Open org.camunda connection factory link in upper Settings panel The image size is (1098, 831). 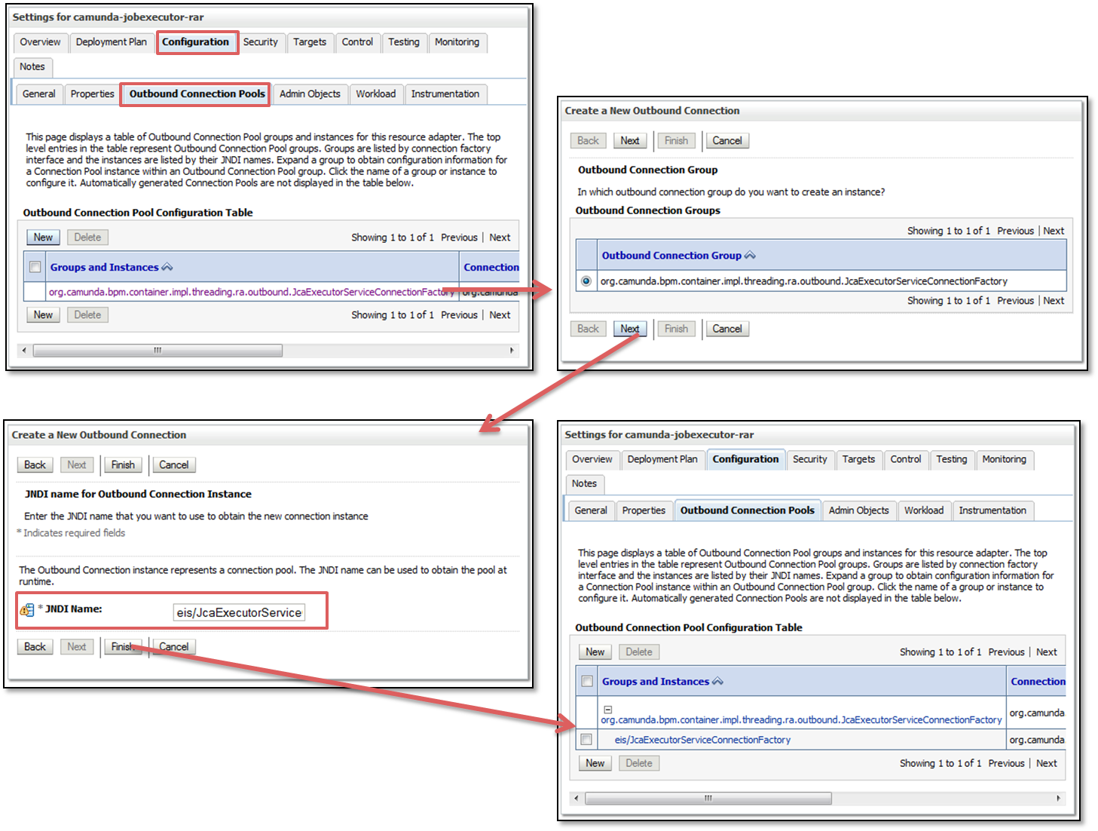click(252, 292)
